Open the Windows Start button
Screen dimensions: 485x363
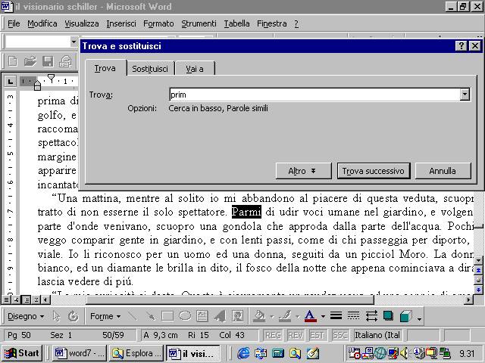(22, 353)
